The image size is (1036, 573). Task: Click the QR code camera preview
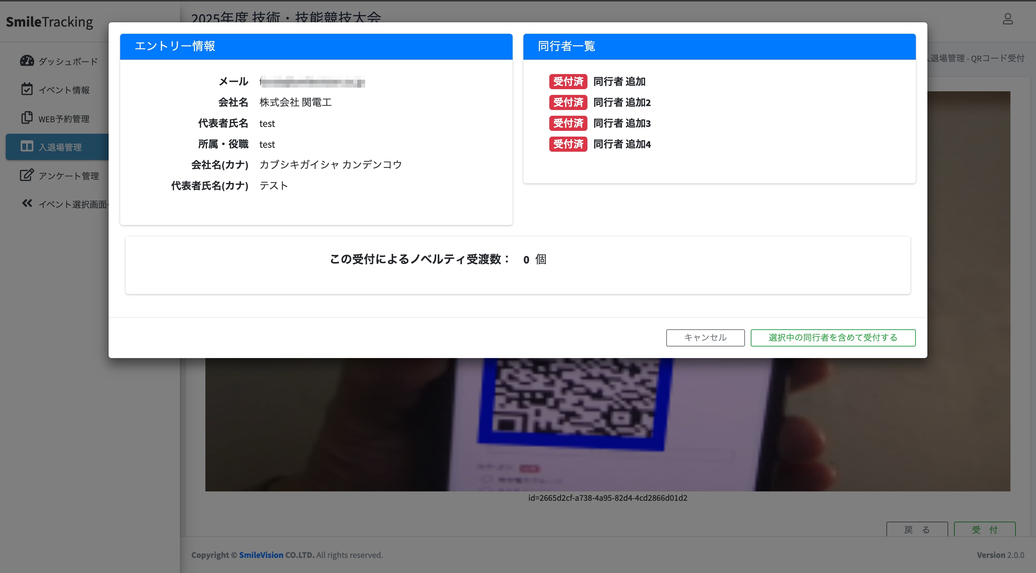pos(607,424)
